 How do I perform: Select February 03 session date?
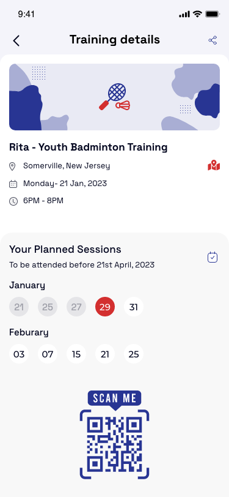19,354
